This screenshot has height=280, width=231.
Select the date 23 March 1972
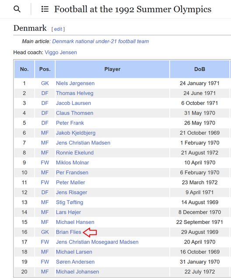(x=199, y=182)
